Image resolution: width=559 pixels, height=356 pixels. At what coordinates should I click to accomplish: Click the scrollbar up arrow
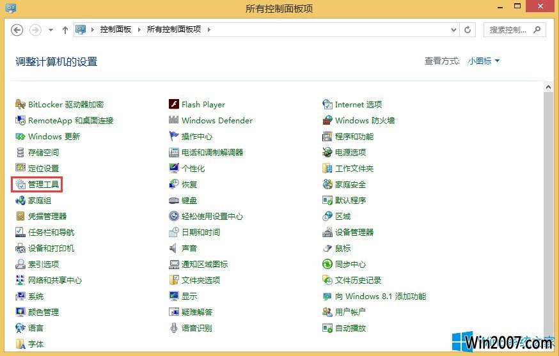point(548,86)
